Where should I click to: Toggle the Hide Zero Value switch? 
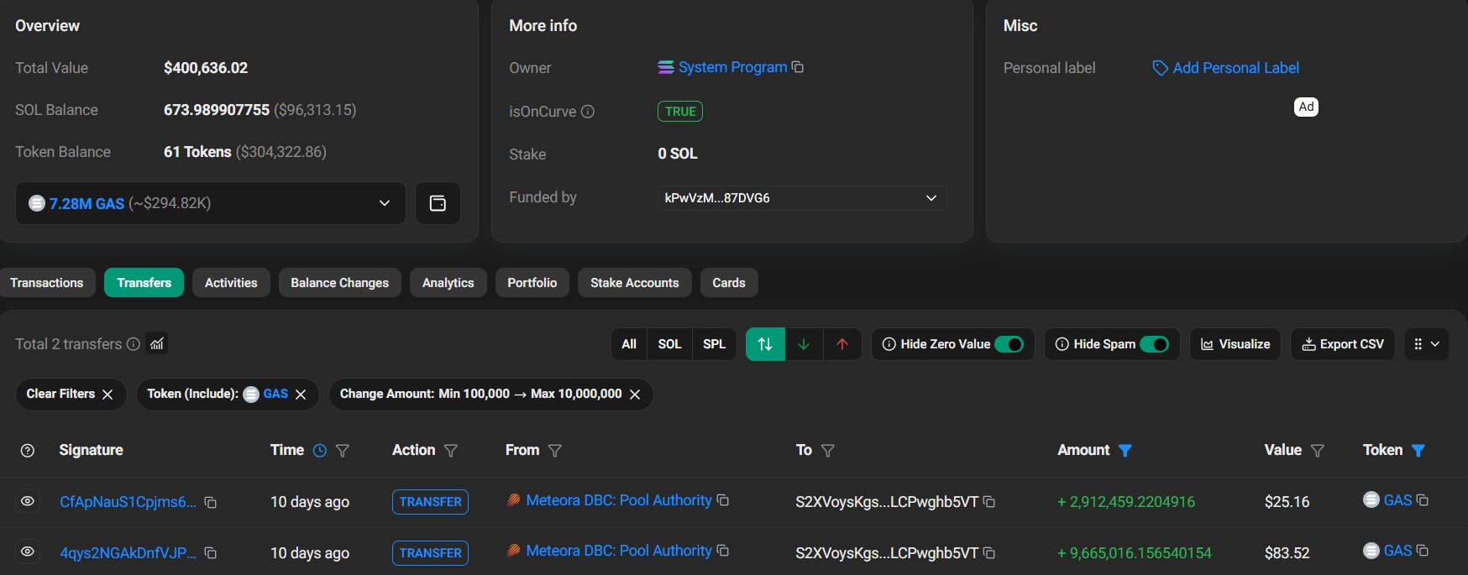(1009, 344)
